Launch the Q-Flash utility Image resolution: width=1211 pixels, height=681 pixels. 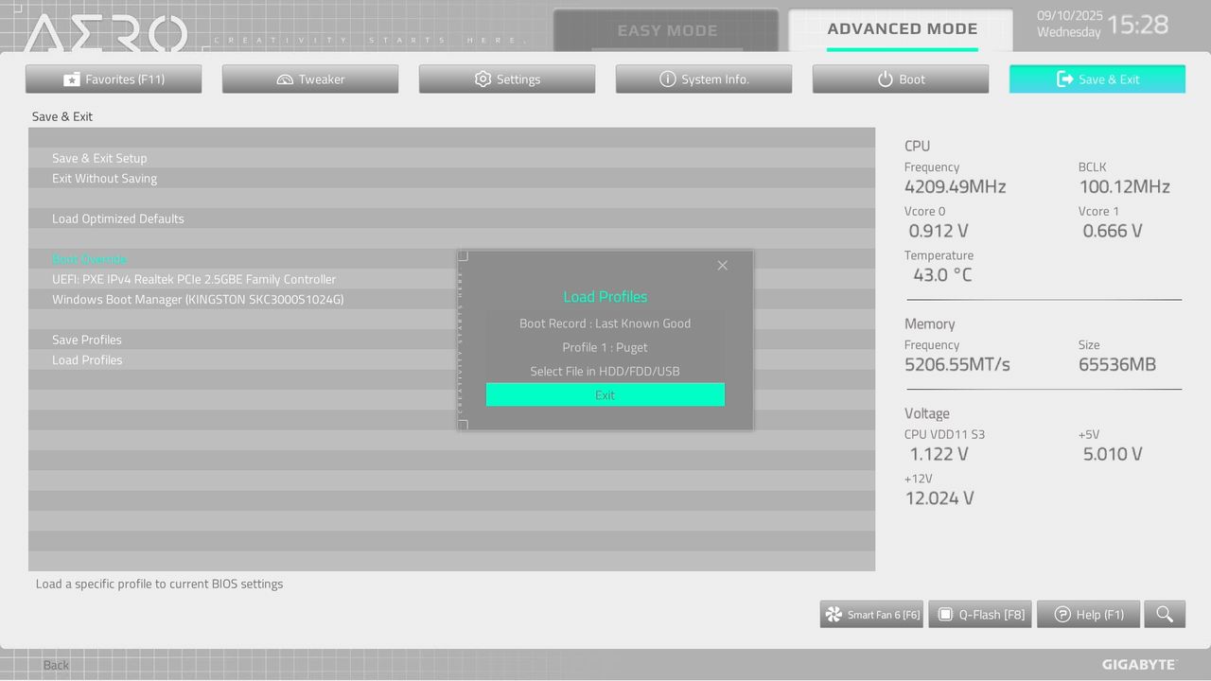pos(979,614)
